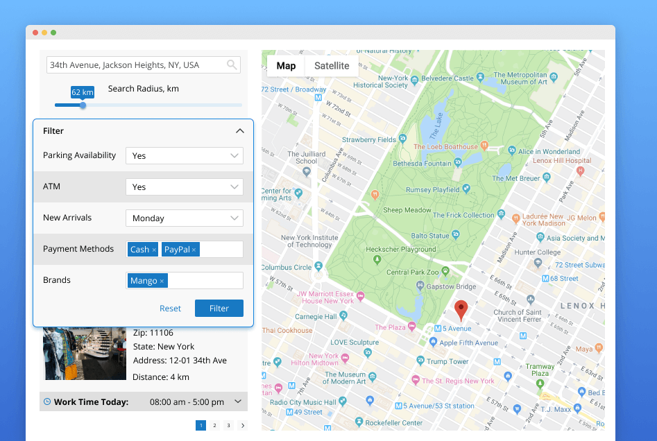Select the Map view tab
657x441 pixels.
point(286,66)
